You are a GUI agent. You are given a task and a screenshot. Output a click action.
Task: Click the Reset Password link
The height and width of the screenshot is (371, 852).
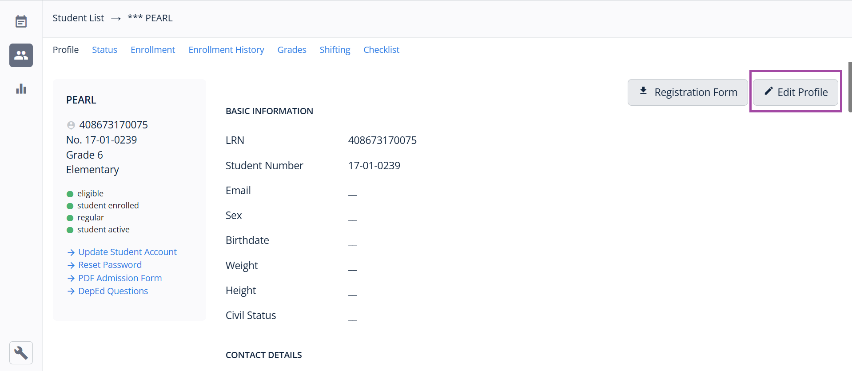tap(110, 265)
